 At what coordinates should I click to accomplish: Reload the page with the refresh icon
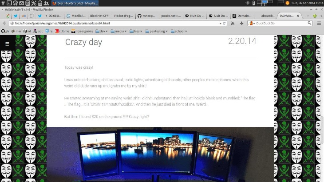(x=224, y=24)
